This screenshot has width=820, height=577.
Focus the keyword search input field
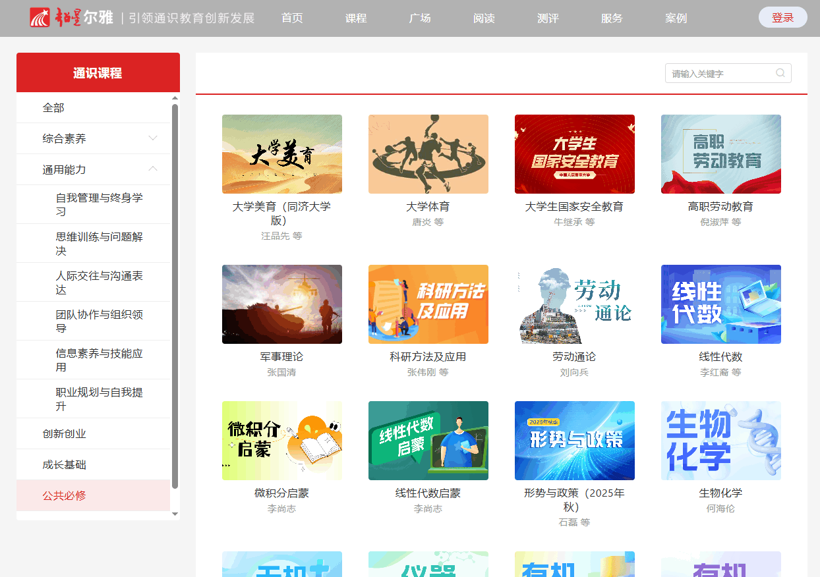pos(720,73)
